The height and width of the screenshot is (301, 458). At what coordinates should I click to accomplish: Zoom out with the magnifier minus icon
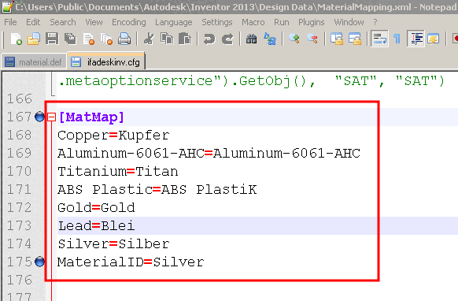point(312,39)
